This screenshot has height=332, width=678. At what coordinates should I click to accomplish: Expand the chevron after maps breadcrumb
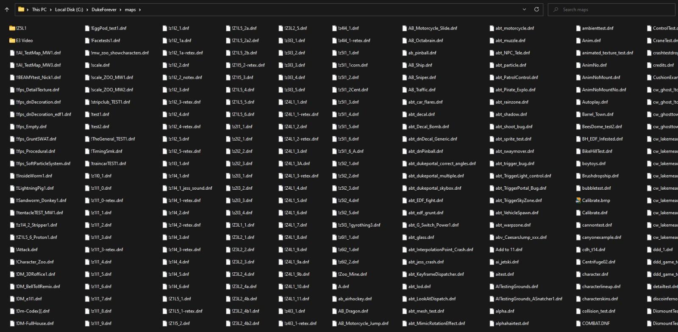click(x=140, y=10)
